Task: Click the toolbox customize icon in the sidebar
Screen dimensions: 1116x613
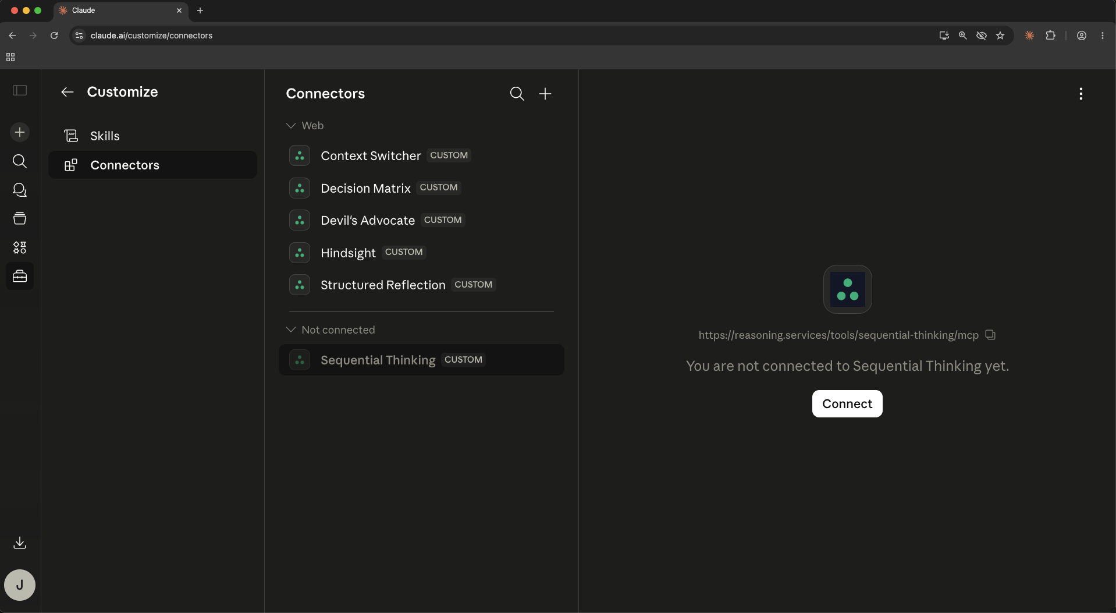Action: 20,276
